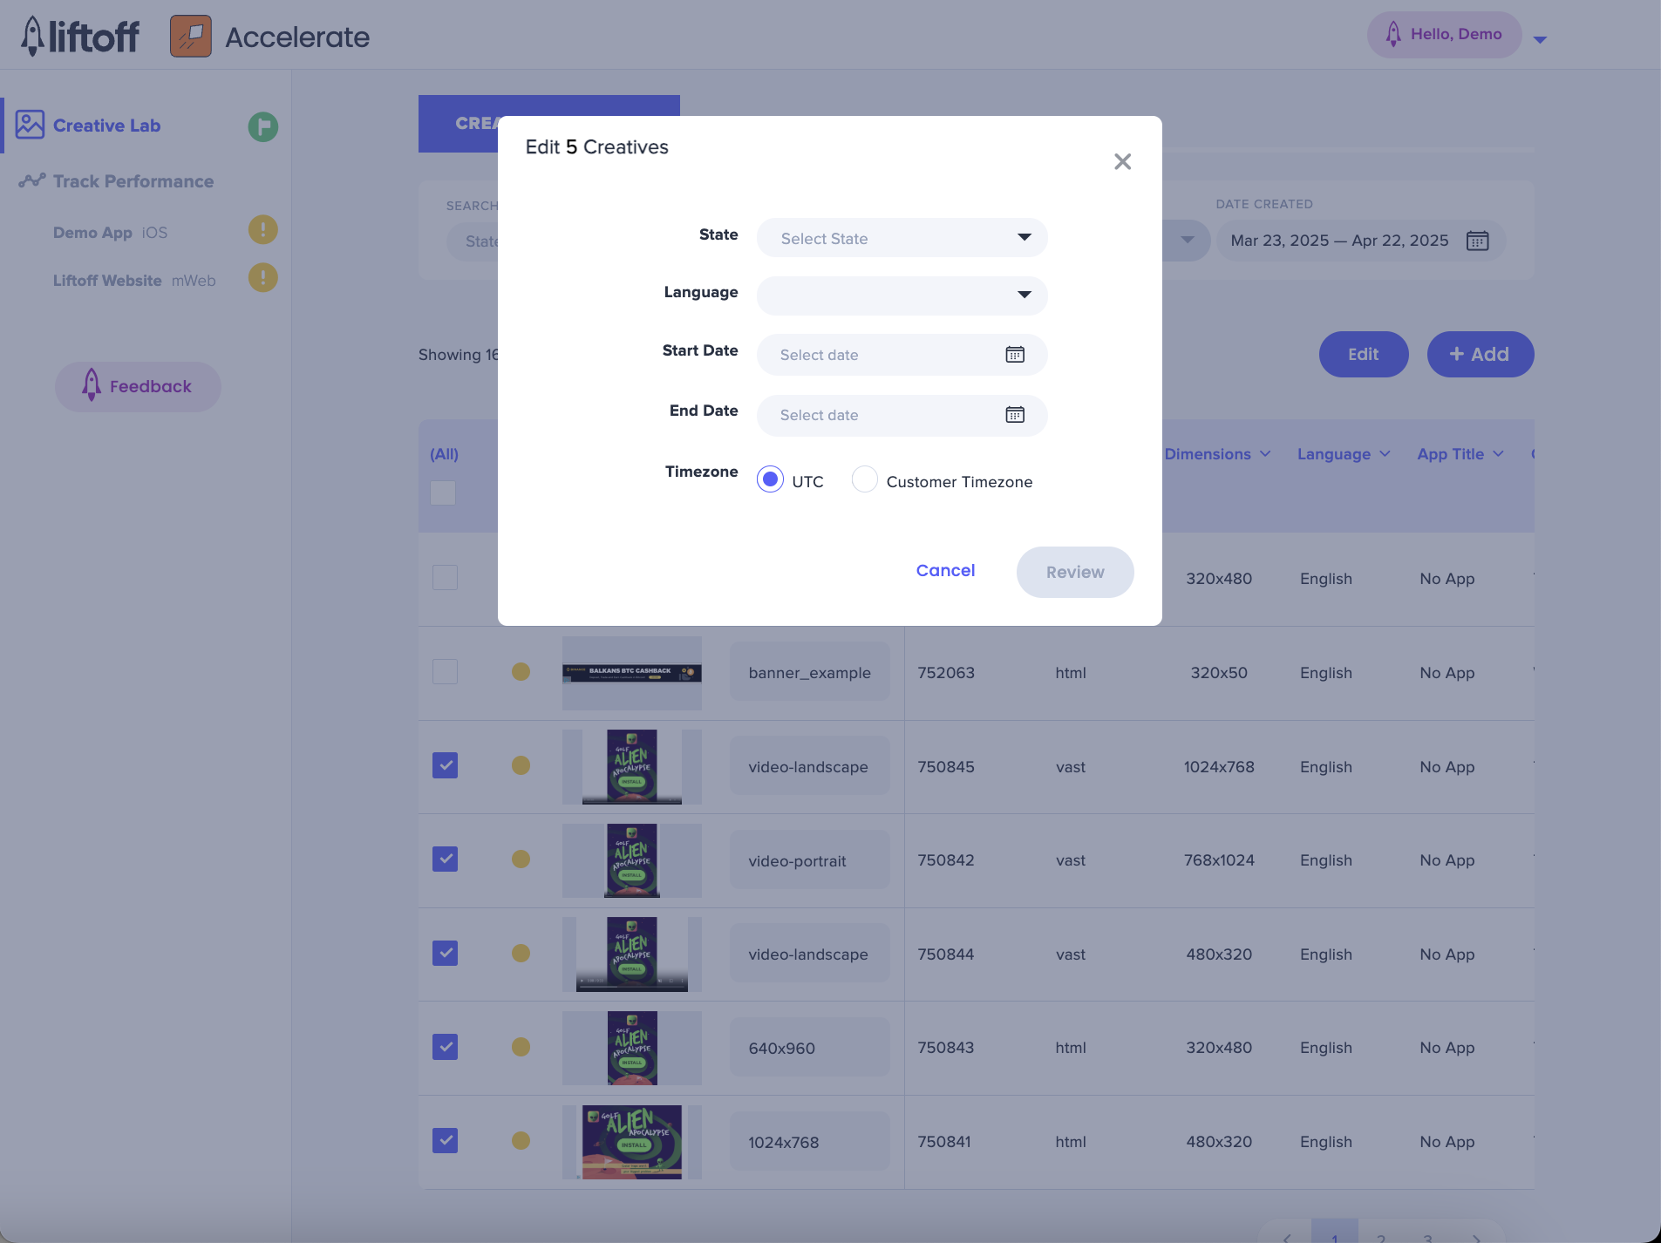Viewport: 1661px width, 1243px height.
Task: Select the UTC timezone radio button
Action: [x=770, y=480]
